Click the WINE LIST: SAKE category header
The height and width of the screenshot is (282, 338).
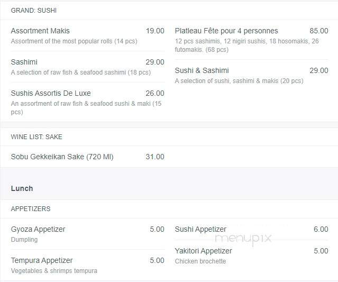(36, 137)
